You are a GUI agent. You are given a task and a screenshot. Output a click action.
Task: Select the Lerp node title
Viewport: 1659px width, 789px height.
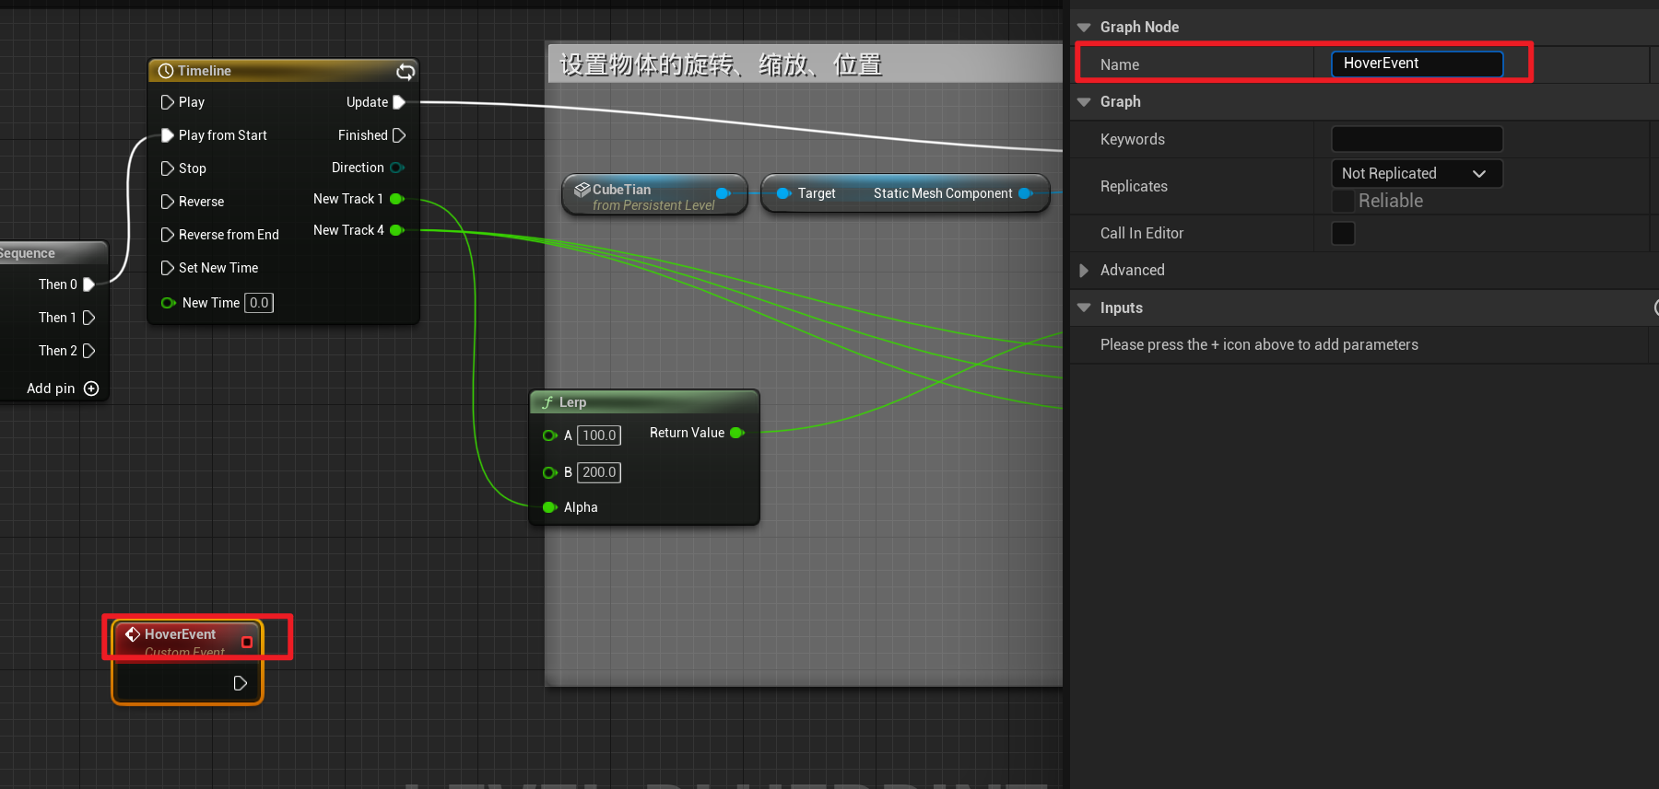(572, 402)
